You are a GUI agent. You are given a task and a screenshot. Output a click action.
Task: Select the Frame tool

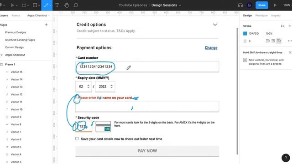24,5
